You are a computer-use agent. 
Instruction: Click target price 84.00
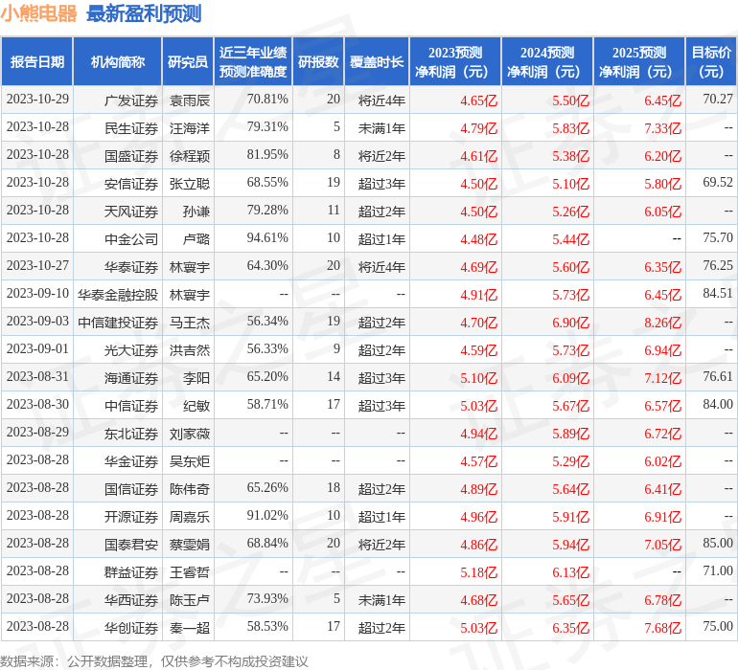pyautogui.click(x=718, y=404)
